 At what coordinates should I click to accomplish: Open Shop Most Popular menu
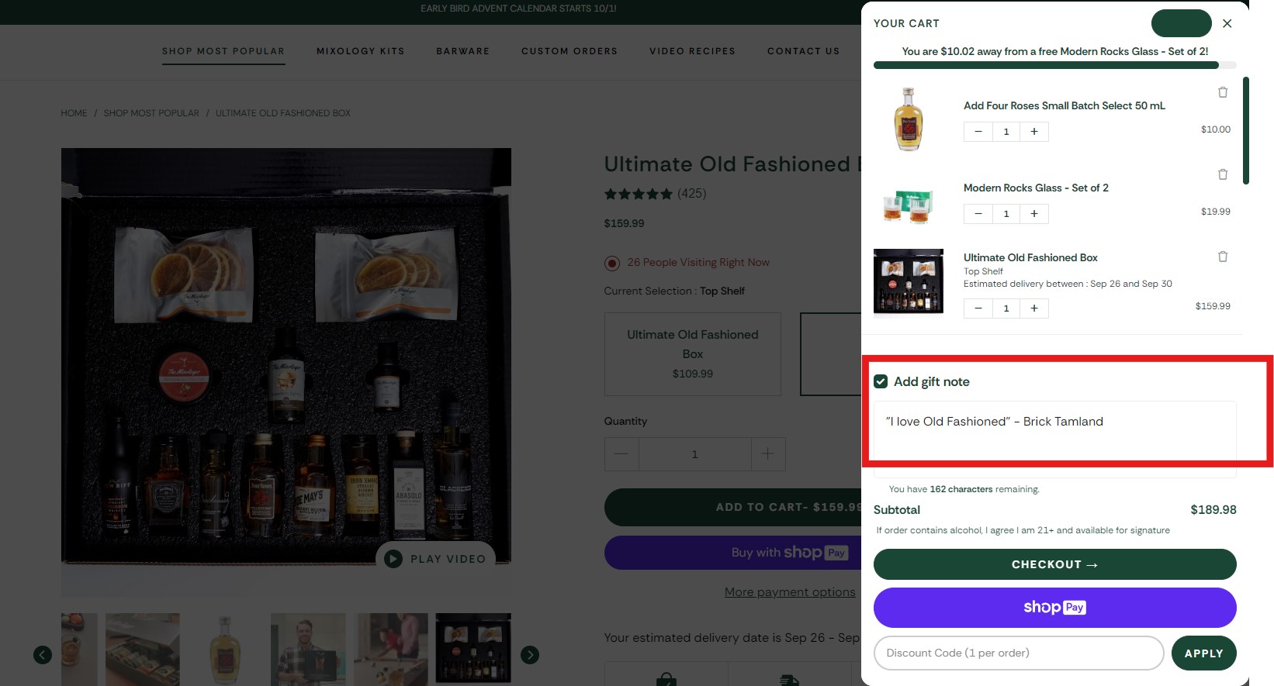223,51
